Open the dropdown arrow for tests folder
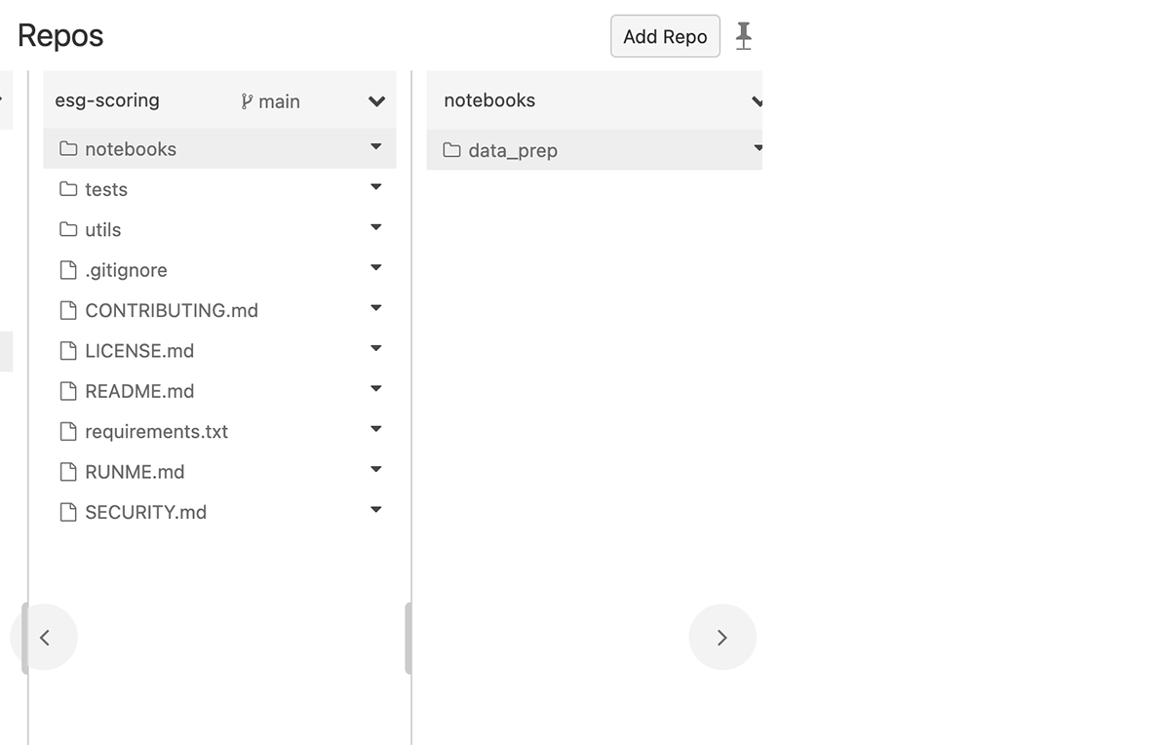The width and height of the screenshot is (1170, 745). click(376, 187)
